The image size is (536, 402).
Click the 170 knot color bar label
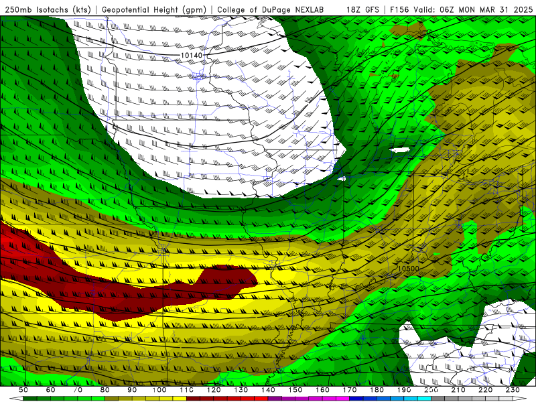350,390
